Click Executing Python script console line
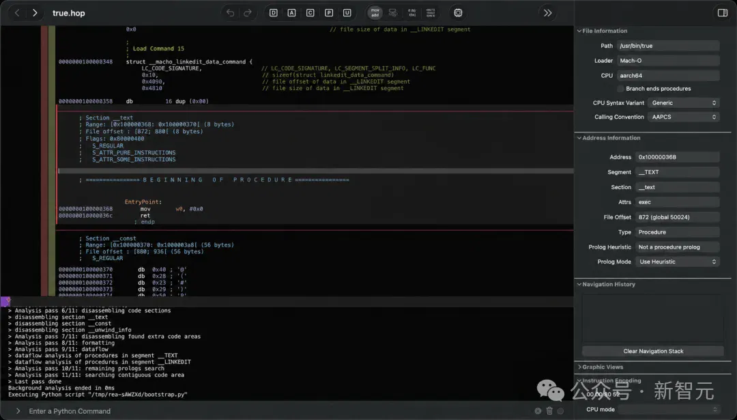The width and height of the screenshot is (737, 420). click(x=98, y=395)
